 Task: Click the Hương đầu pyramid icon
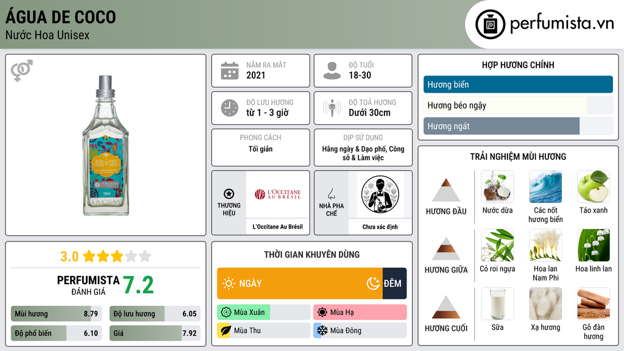(x=446, y=190)
